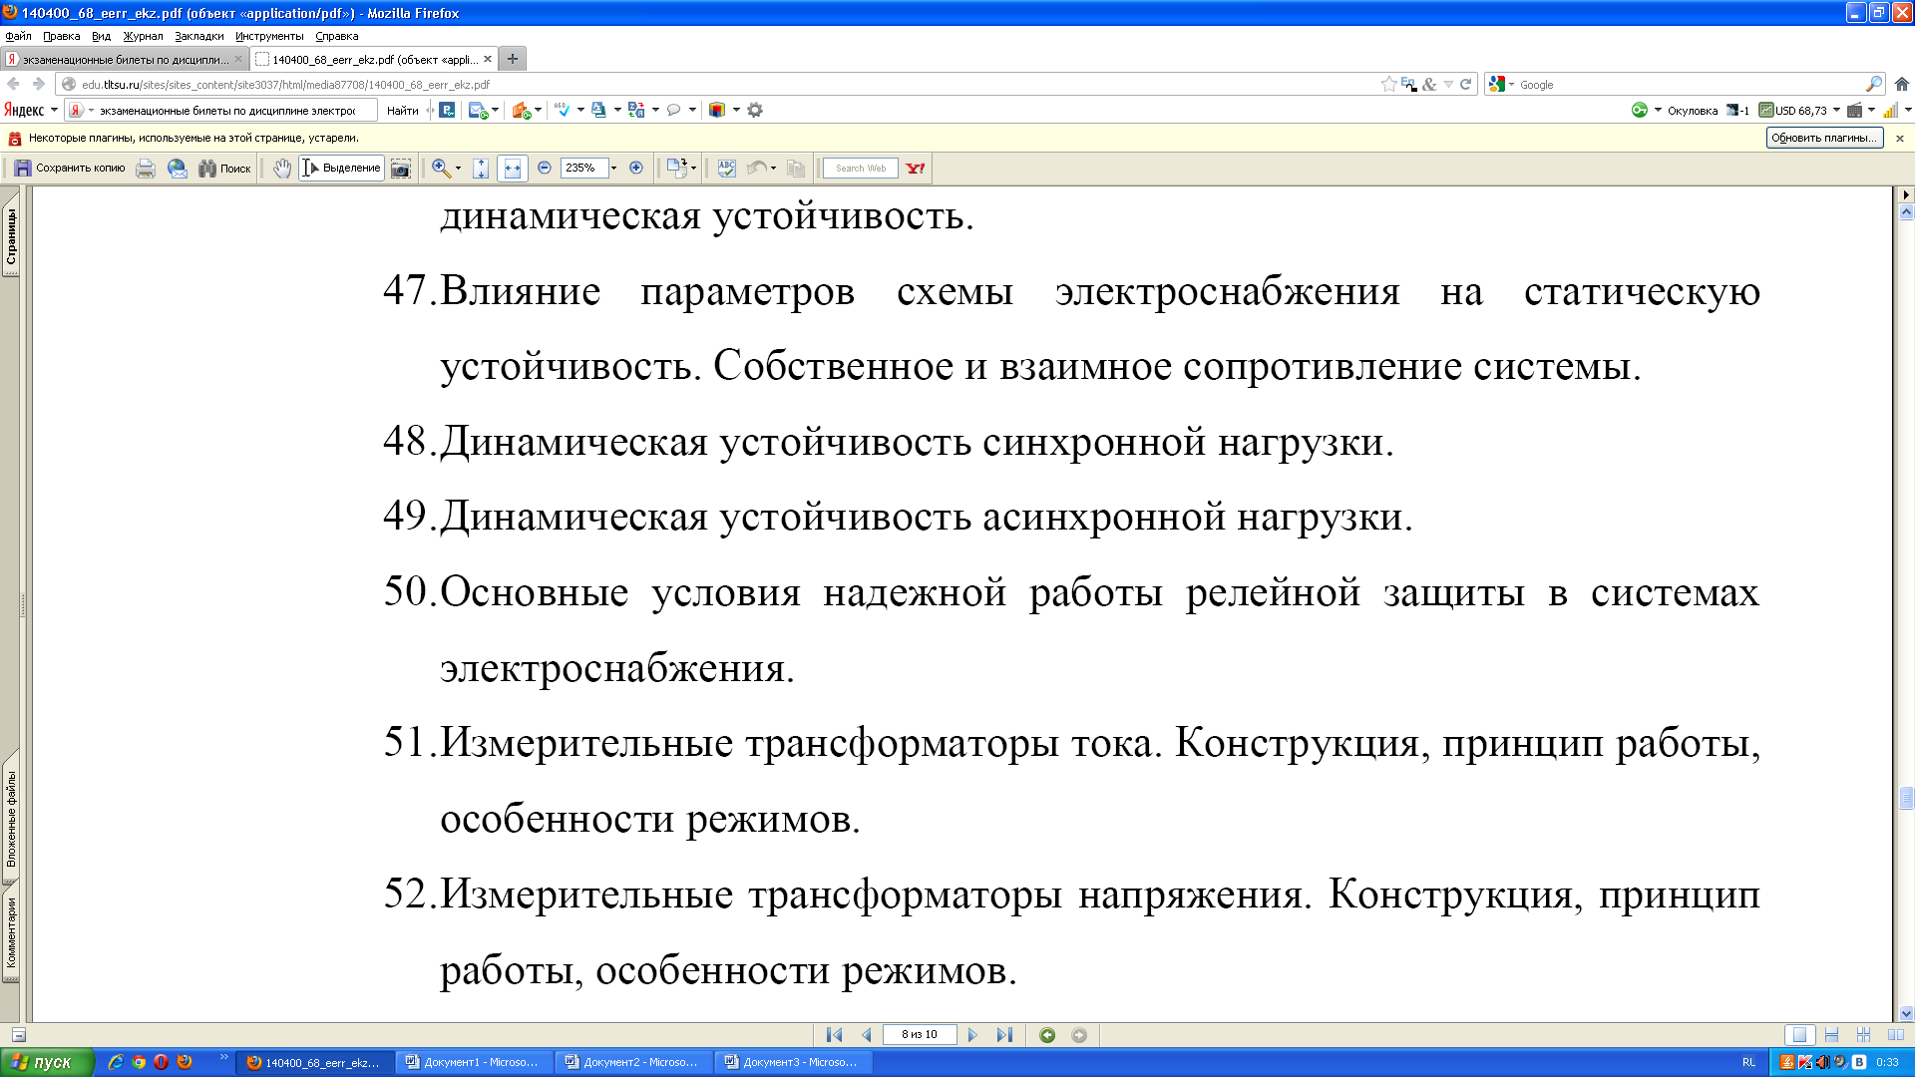The height and width of the screenshot is (1077, 1915).
Task: Go to first page of the PDF
Action: [835, 1035]
